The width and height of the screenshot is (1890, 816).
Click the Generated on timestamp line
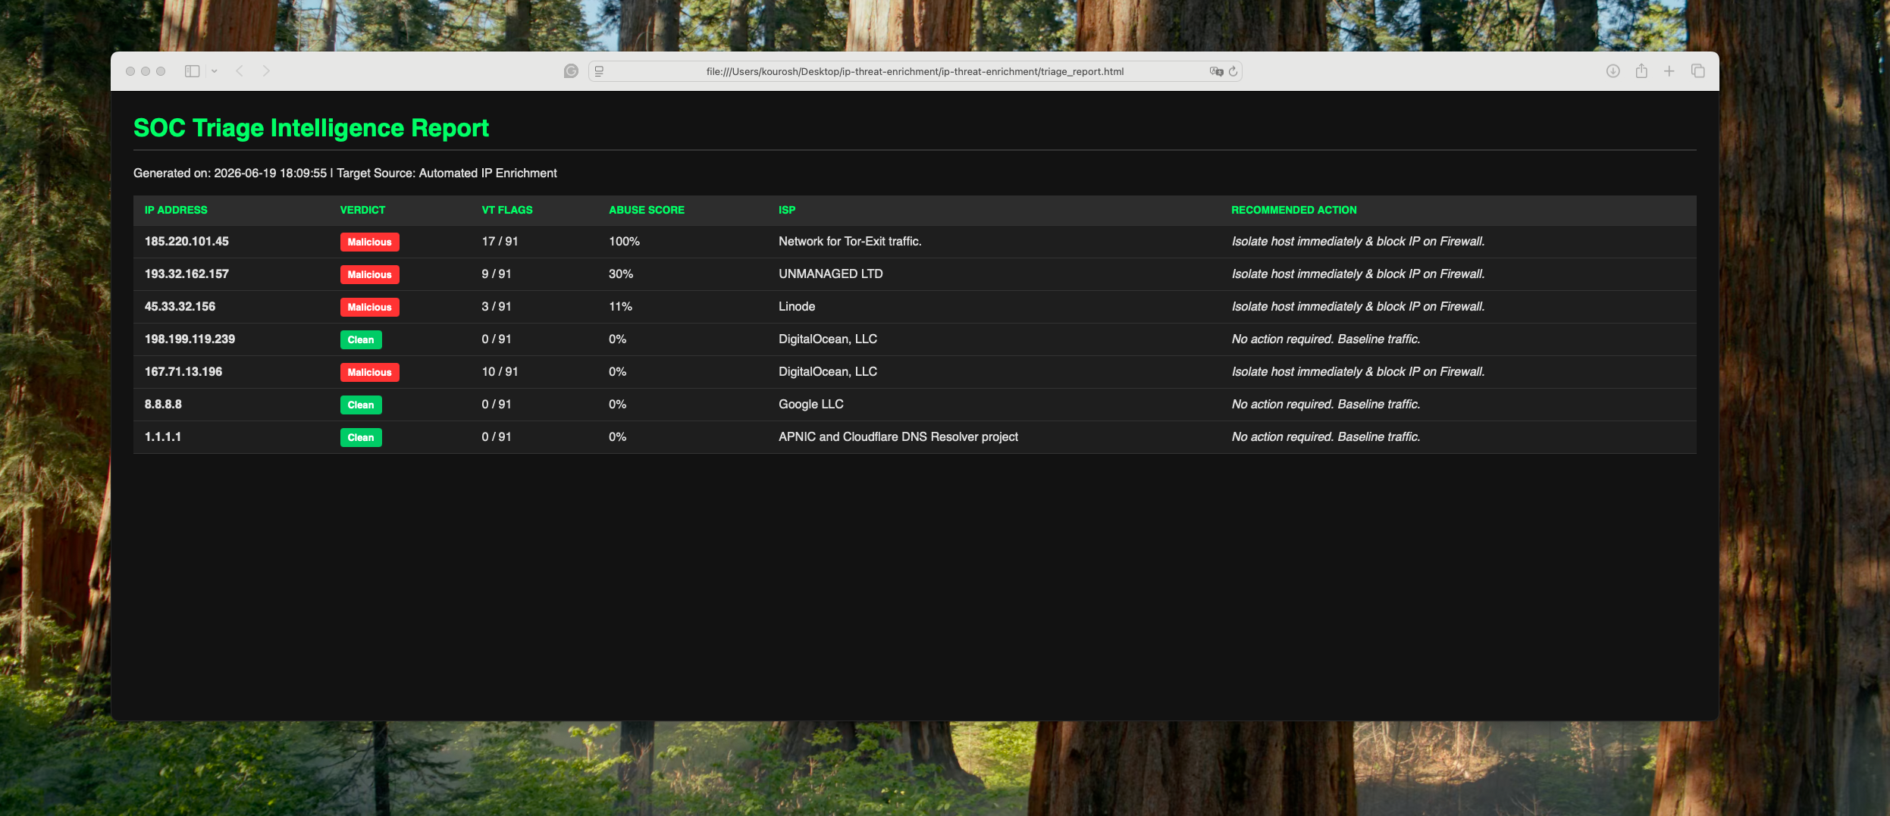click(x=345, y=173)
